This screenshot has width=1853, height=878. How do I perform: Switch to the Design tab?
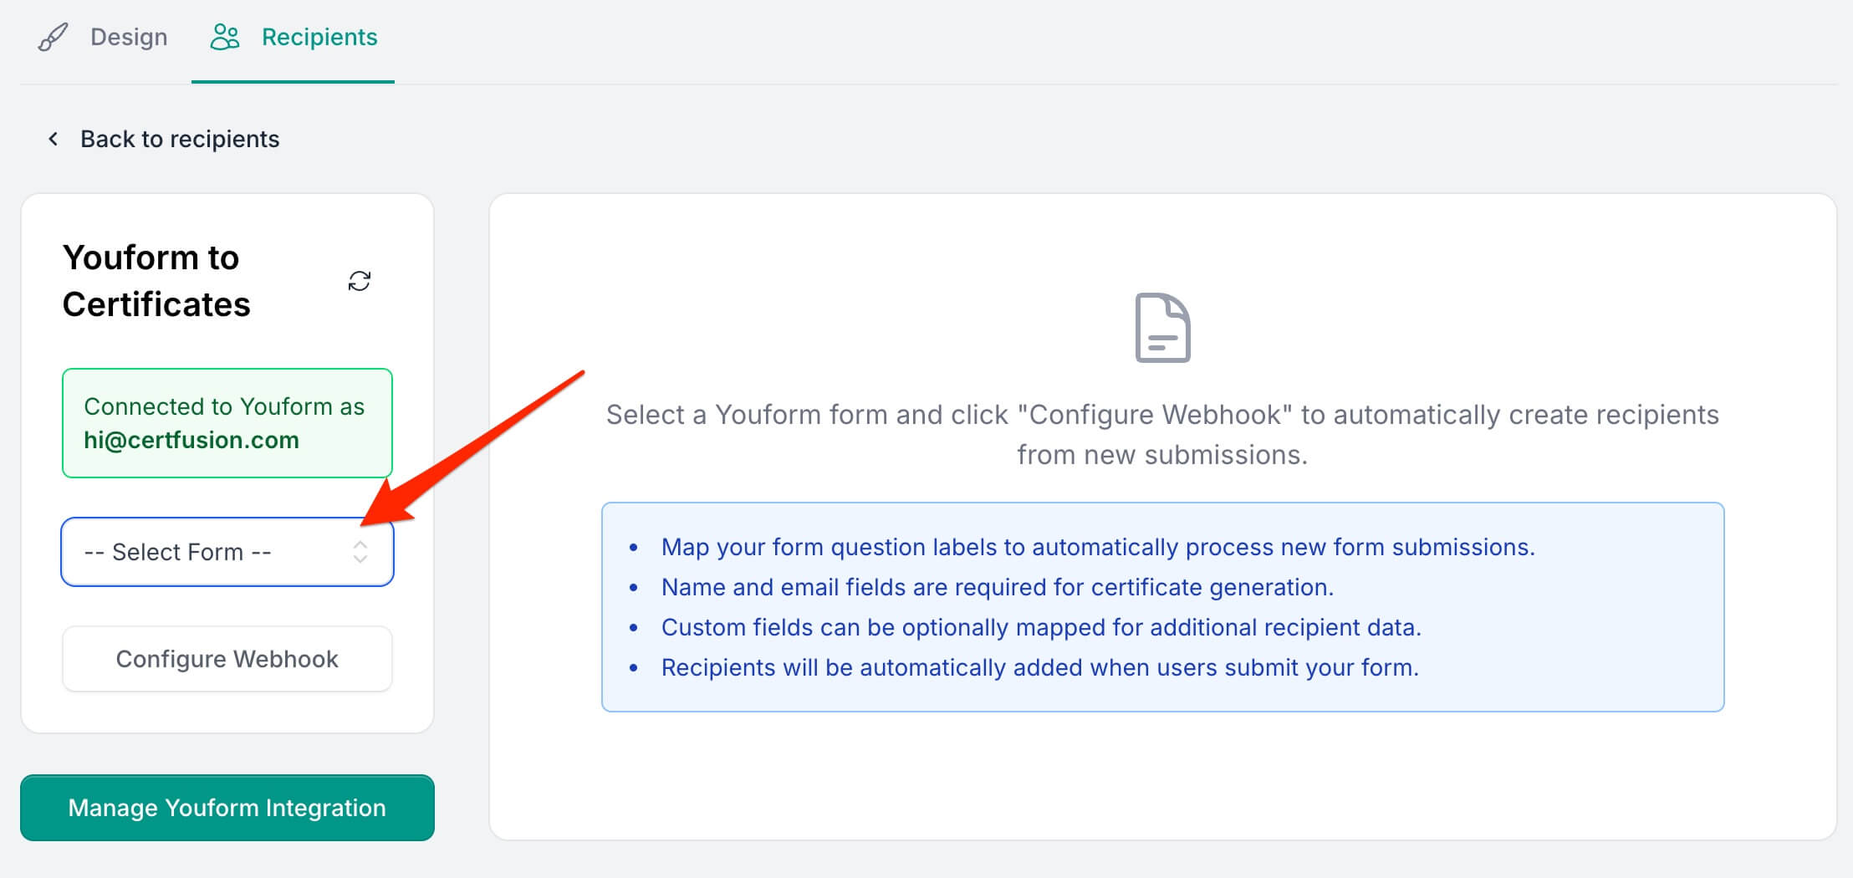(103, 38)
